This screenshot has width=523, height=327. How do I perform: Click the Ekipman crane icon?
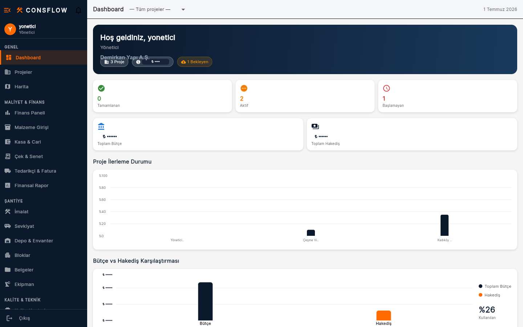pos(8,284)
